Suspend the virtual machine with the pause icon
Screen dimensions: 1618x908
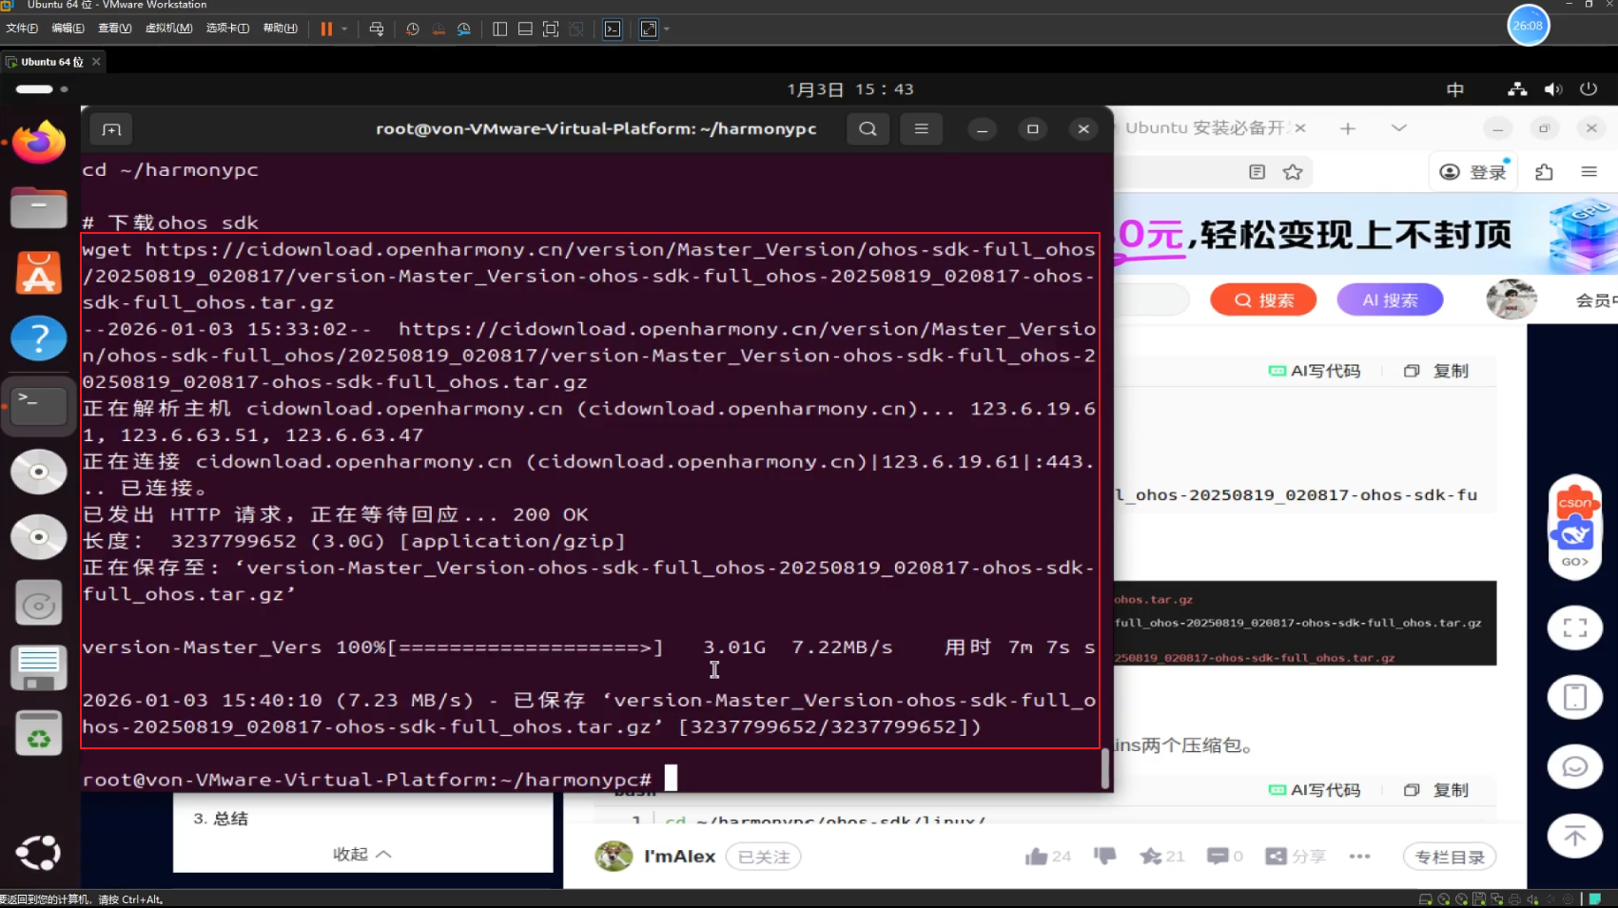327,29
